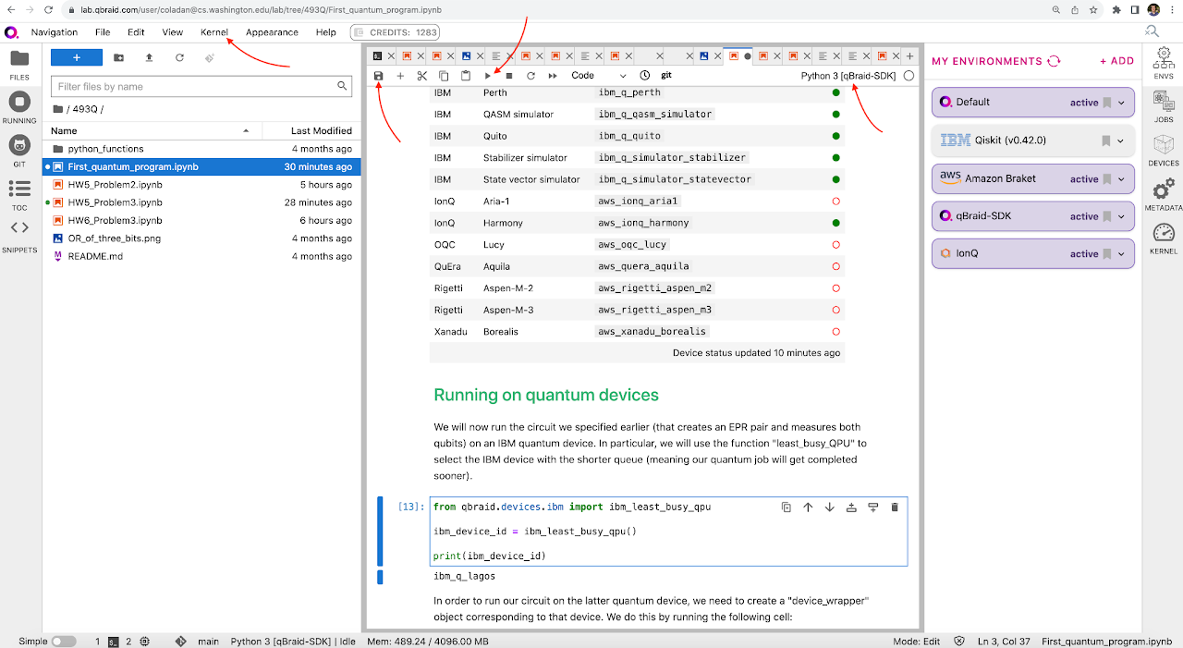This screenshot has height=648, width=1183.
Task: Select HW6_Problem3.ipynb in the file browser
Action: click(x=201, y=220)
